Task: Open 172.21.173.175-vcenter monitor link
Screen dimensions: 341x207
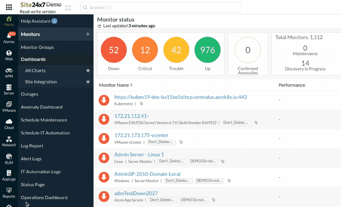Action: pos(141,135)
